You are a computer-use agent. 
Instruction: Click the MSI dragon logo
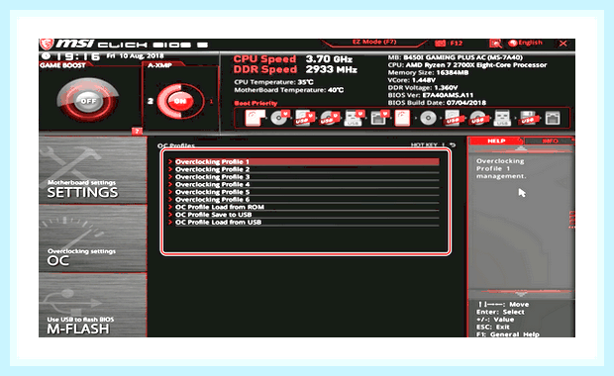tap(47, 45)
